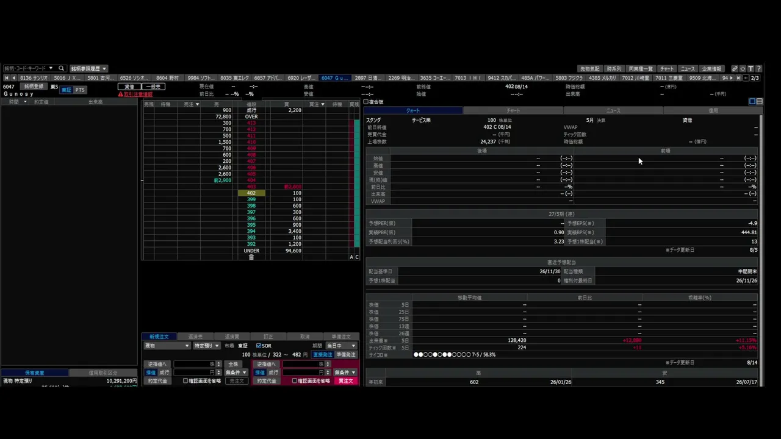Image resolution: width=781 pixels, height=439 pixels.
Task: Click the 取引注意情報 link
Action: tap(138, 95)
